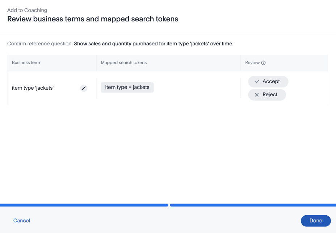Open the info tooltip next to Review header
The image size is (336, 233).
(264, 62)
